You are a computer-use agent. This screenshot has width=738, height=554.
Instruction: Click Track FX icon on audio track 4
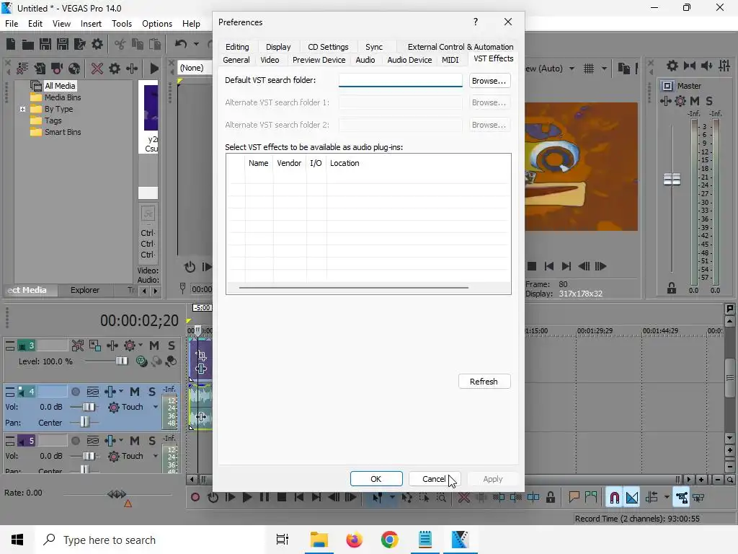tap(110, 392)
